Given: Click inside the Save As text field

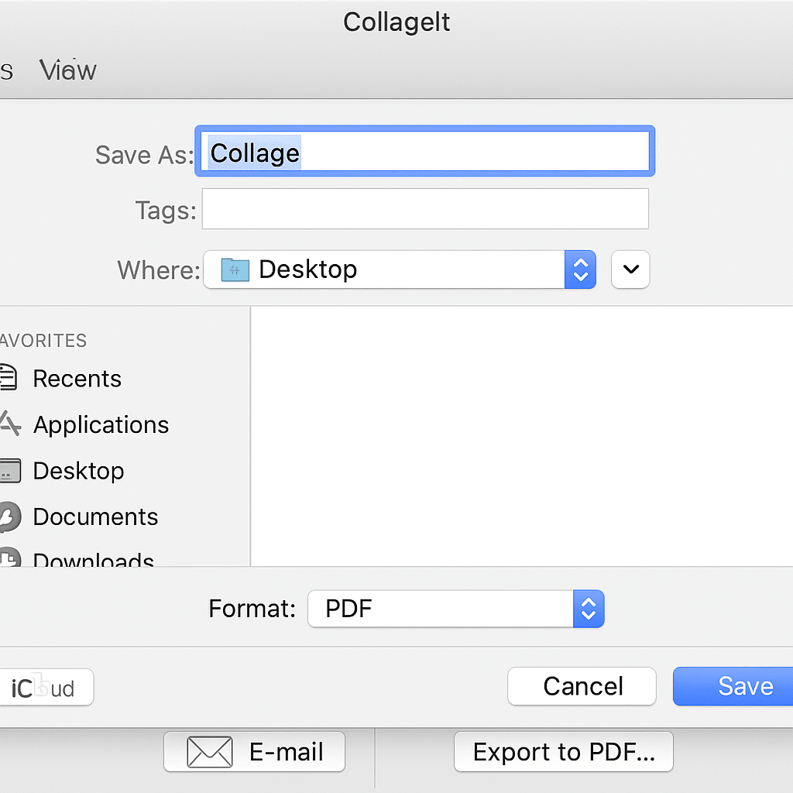Looking at the screenshot, I should point(424,153).
